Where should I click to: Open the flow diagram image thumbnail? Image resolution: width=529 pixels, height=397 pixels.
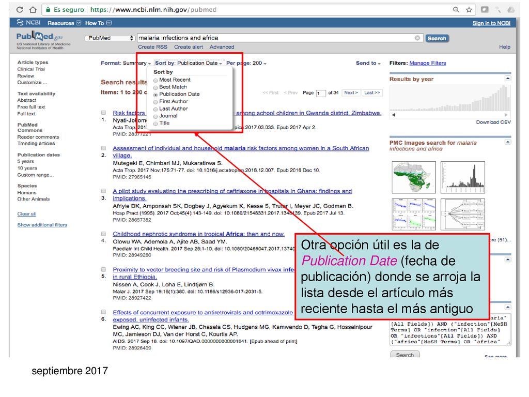462,215
